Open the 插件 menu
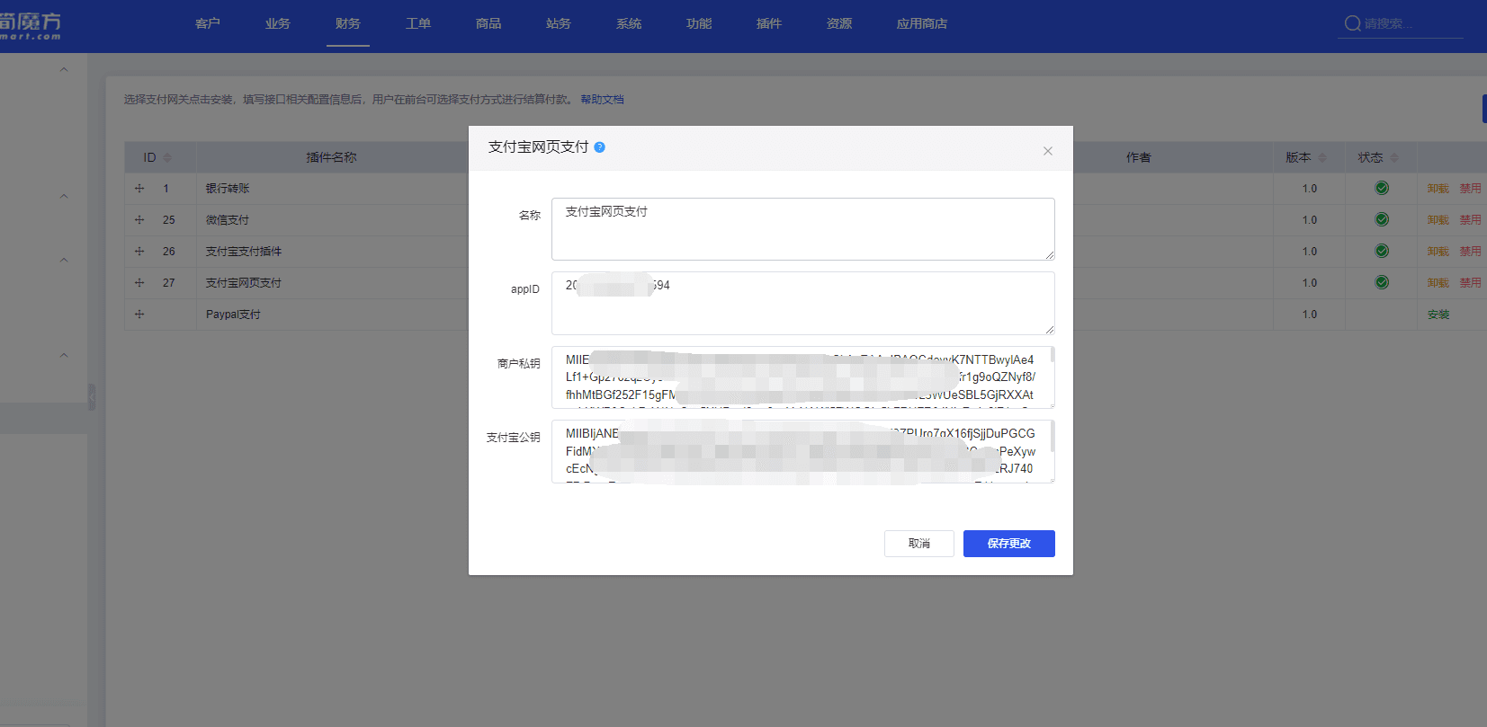 769,24
